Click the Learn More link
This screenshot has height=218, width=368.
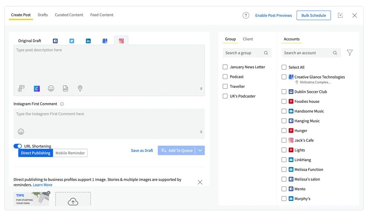[x=42, y=185]
